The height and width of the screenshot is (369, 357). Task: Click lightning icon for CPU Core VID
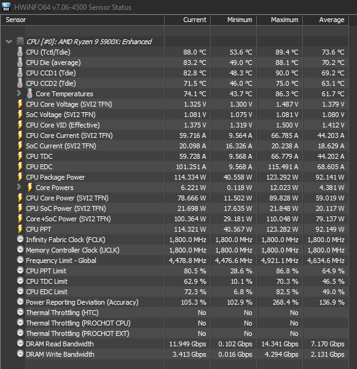(20, 124)
